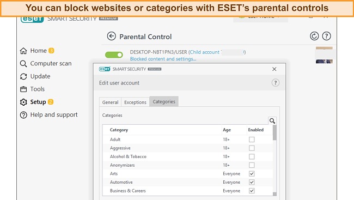
Task: Select the Categories tab
Action: click(164, 101)
